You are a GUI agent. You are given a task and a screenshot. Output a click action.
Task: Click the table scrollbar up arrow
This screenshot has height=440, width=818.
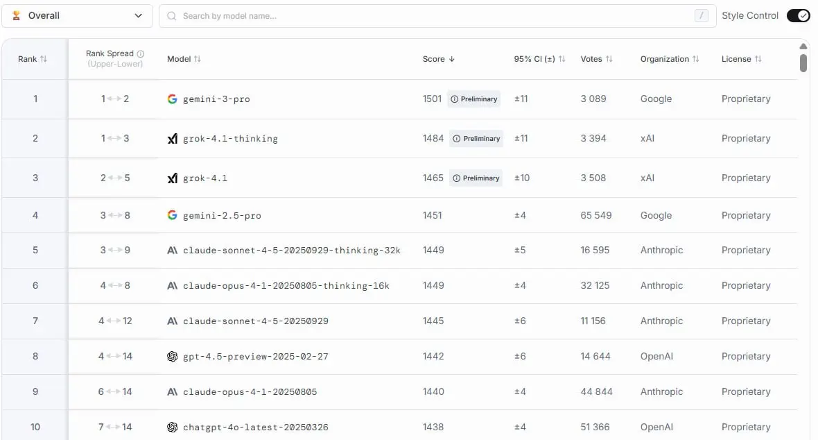[803, 46]
